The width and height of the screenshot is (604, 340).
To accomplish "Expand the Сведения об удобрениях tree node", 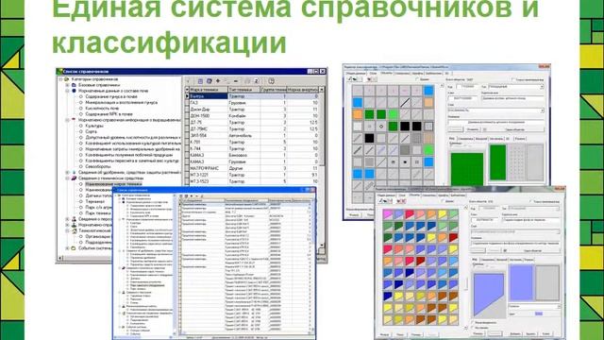I will coord(67,172).
